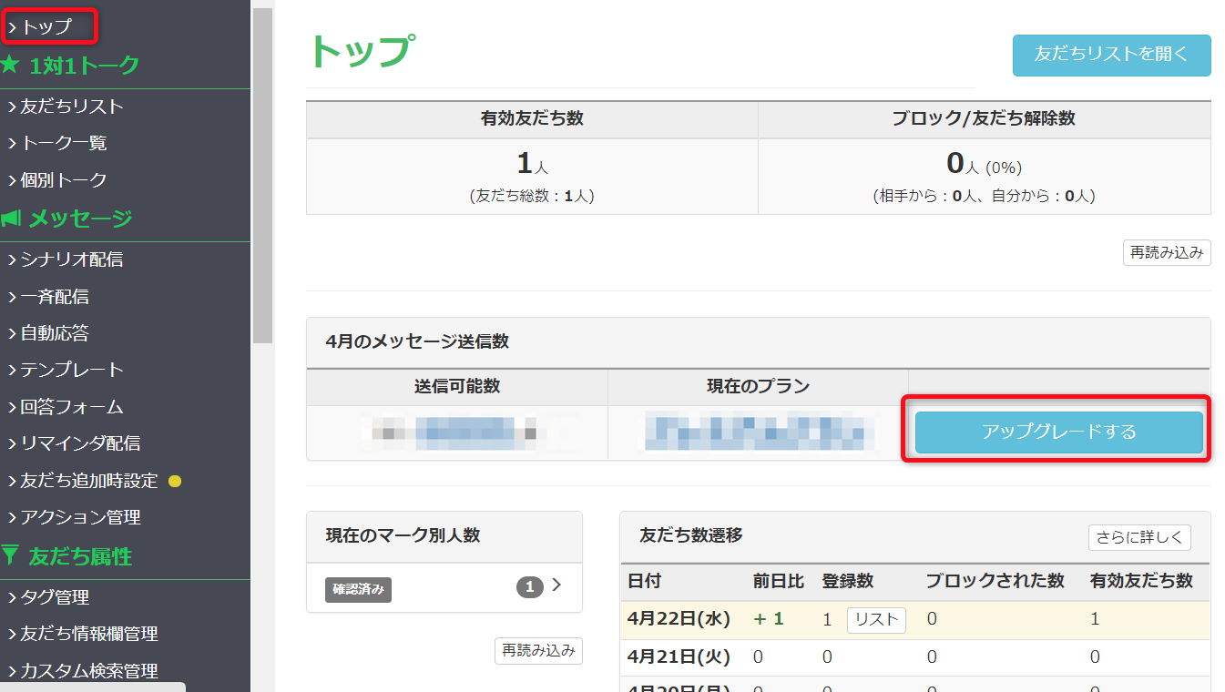Click the アップグレードする button

(x=1057, y=432)
